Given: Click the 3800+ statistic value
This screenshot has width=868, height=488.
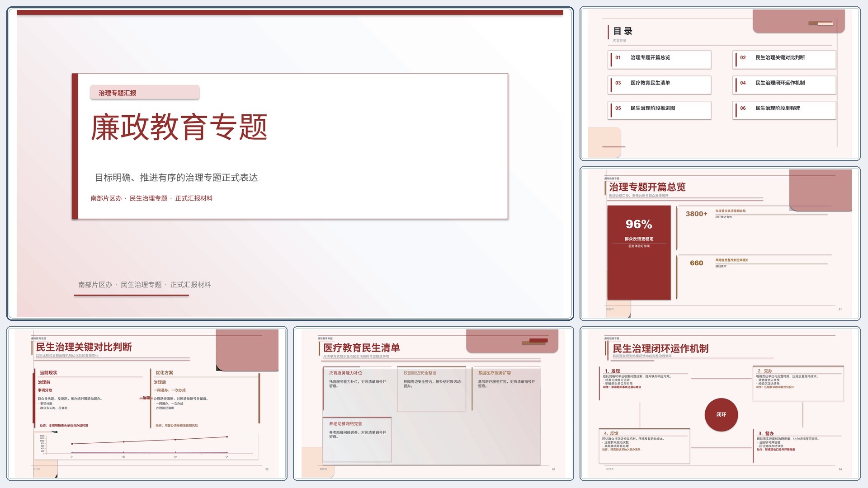Looking at the screenshot, I should point(696,214).
